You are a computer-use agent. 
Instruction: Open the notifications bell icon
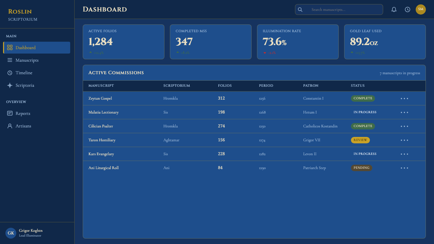click(394, 9)
